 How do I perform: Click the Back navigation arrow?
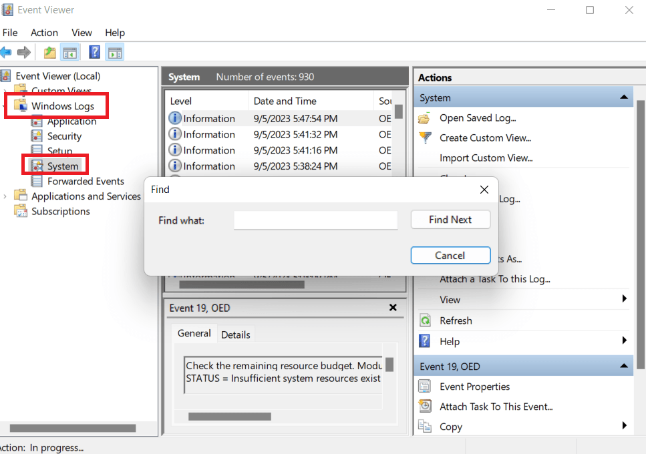point(7,52)
